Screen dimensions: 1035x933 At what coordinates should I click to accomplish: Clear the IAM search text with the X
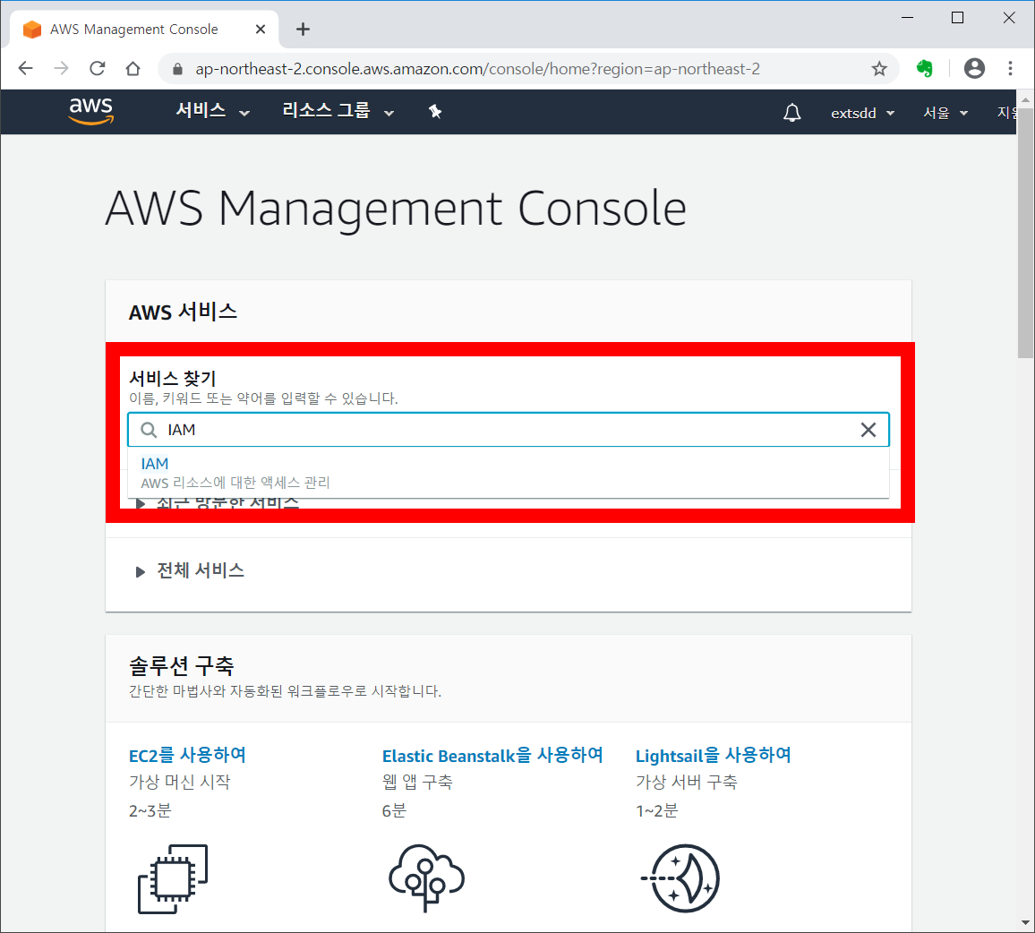[x=868, y=430]
